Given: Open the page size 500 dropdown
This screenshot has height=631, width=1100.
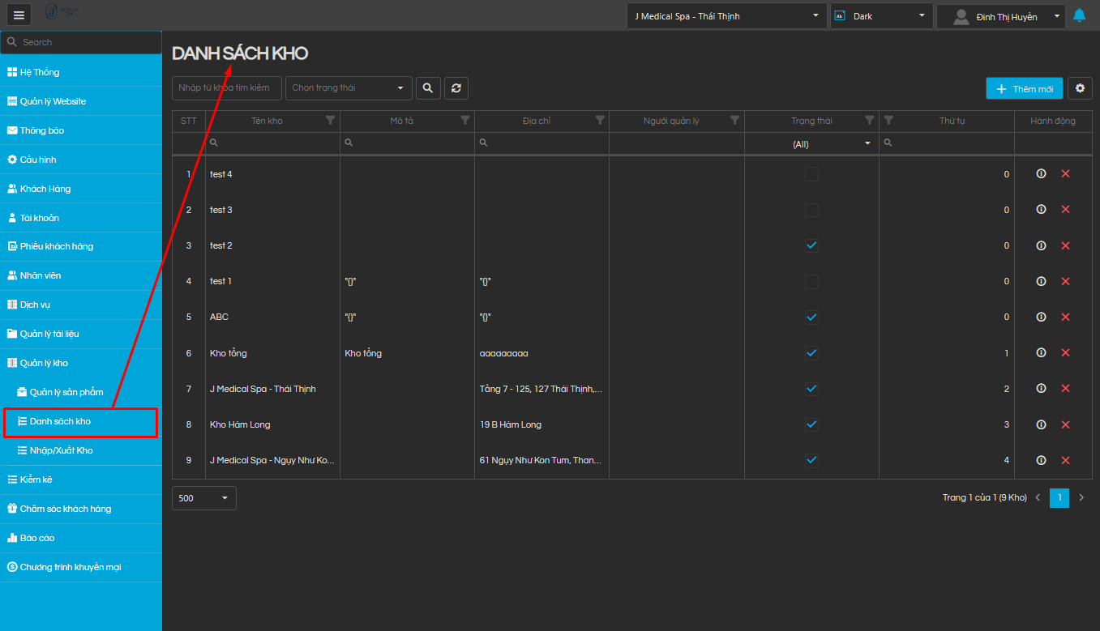Looking at the screenshot, I should (x=203, y=498).
